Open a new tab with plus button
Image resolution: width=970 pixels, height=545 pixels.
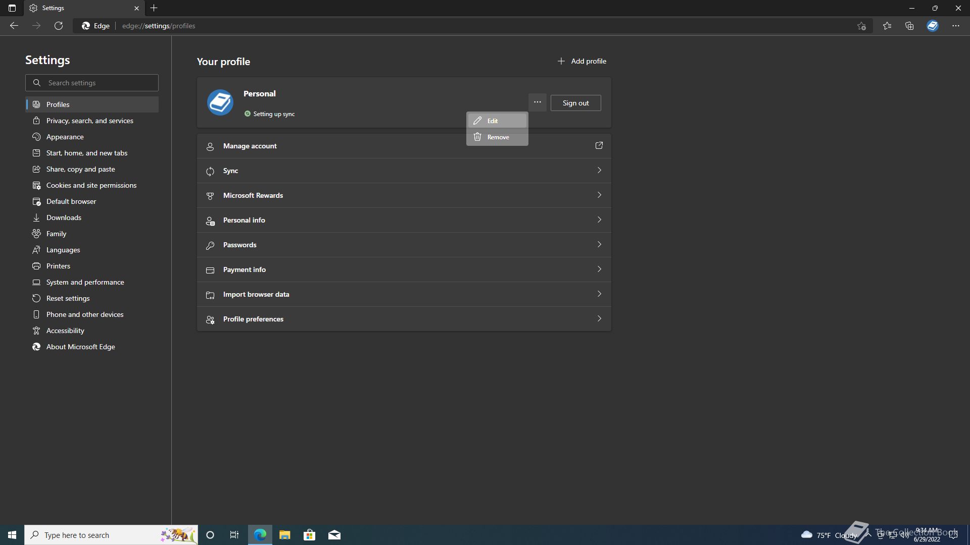(x=154, y=8)
